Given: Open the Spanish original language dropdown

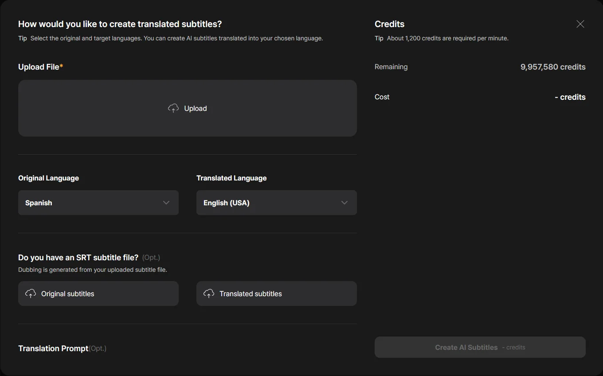Looking at the screenshot, I should 89,203.
